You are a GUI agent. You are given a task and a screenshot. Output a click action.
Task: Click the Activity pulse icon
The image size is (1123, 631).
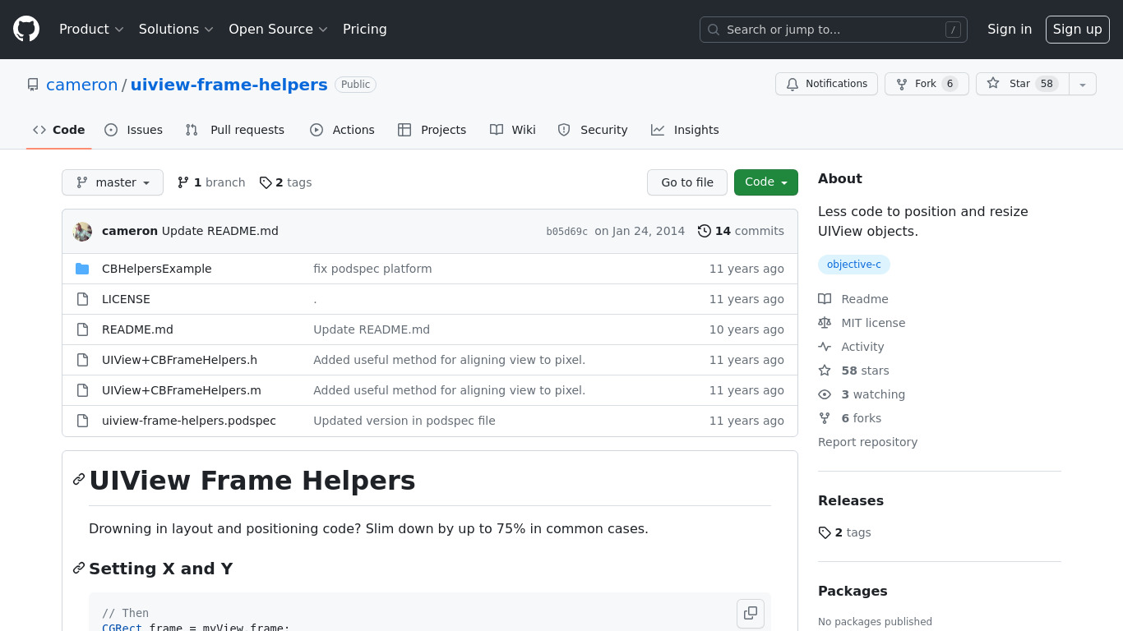[x=825, y=347]
